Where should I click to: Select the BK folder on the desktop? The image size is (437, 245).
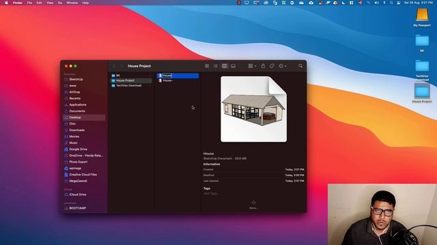[422, 43]
